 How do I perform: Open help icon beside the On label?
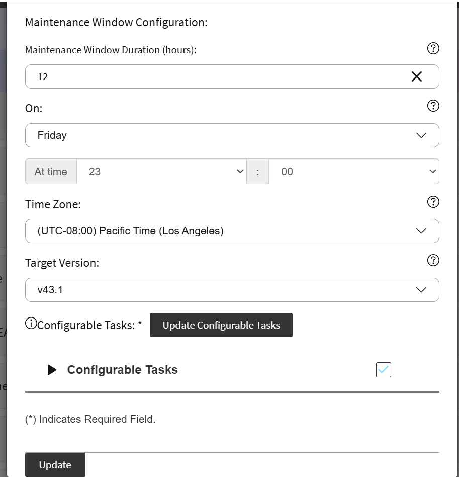click(433, 106)
